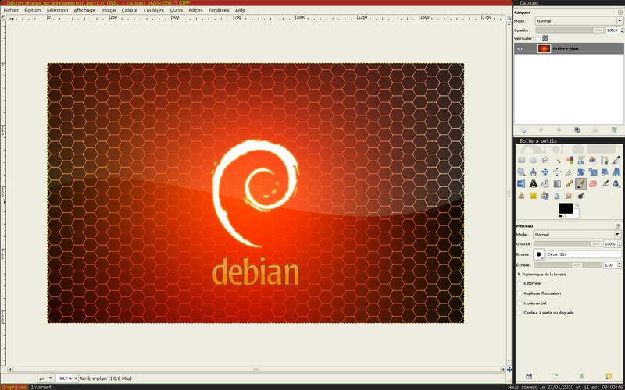
Task: Select the Pencil tool
Action: pyautogui.click(x=570, y=184)
